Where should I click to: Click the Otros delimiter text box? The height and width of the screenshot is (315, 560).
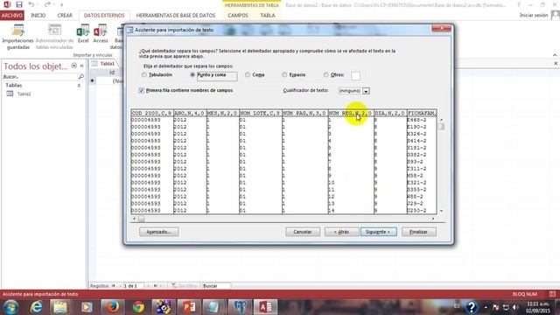[x=356, y=76]
